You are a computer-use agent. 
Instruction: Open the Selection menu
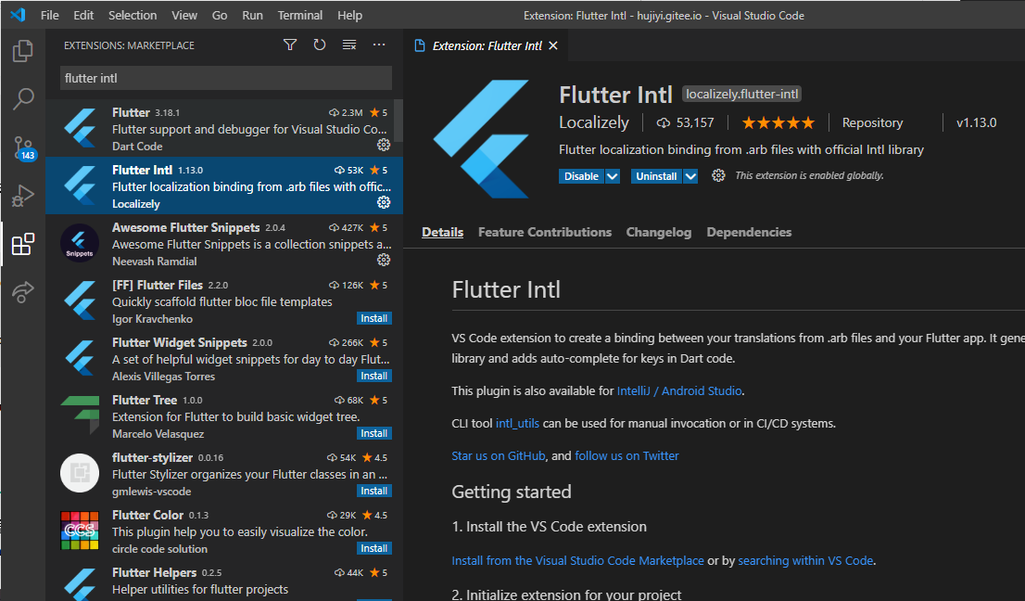pos(133,15)
